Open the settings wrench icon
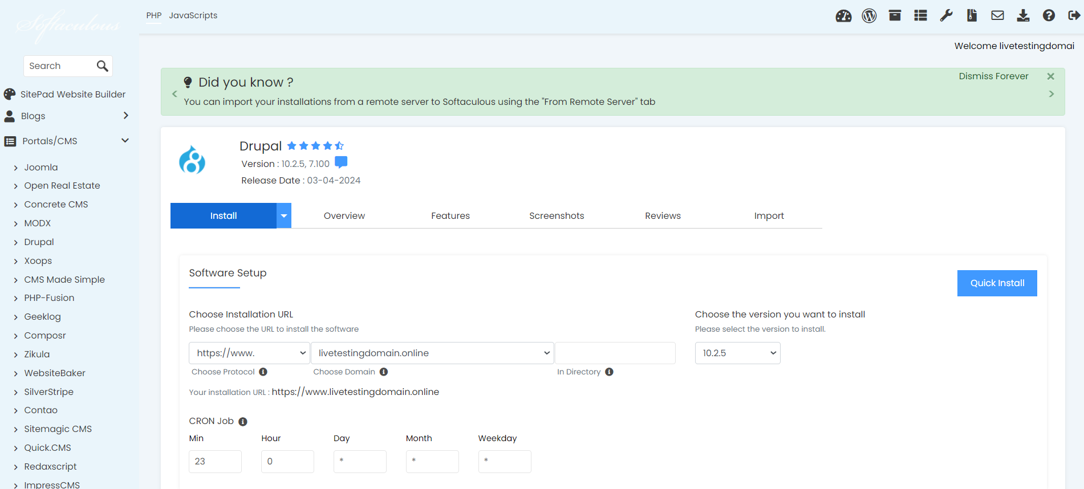 [x=946, y=15]
